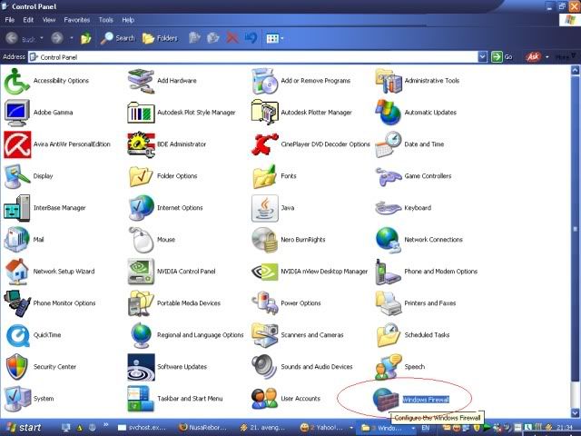Open User Accounts icon
This screenshot has width=581, height=436.
tap(264, 399)
